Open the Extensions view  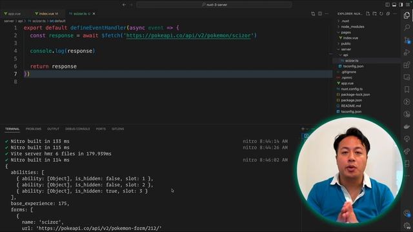[x=407, y=64]
